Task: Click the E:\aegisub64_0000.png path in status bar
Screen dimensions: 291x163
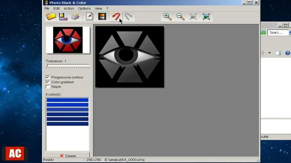Action: tap(125, 160)
